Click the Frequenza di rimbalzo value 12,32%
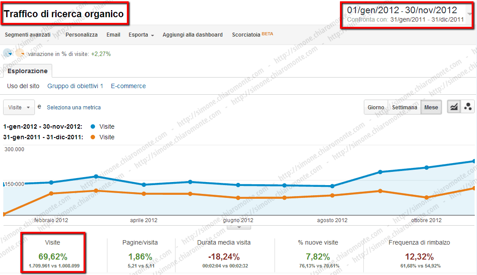477x275 pixels. (x=419, y=257)
